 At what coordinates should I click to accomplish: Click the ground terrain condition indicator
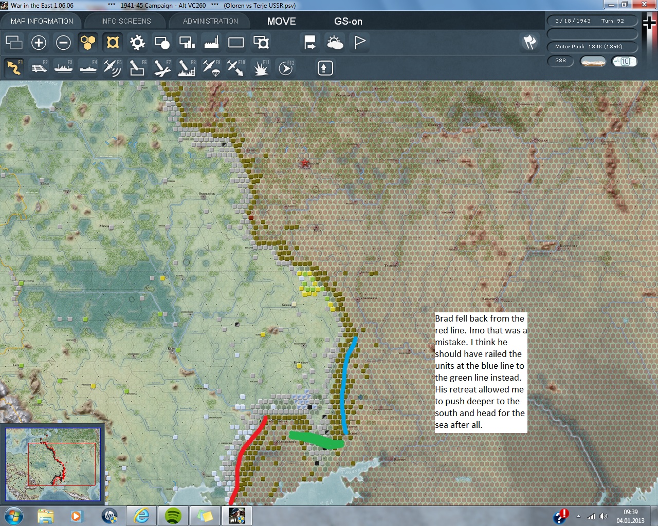pyautogui.click(x=593, y=61)
